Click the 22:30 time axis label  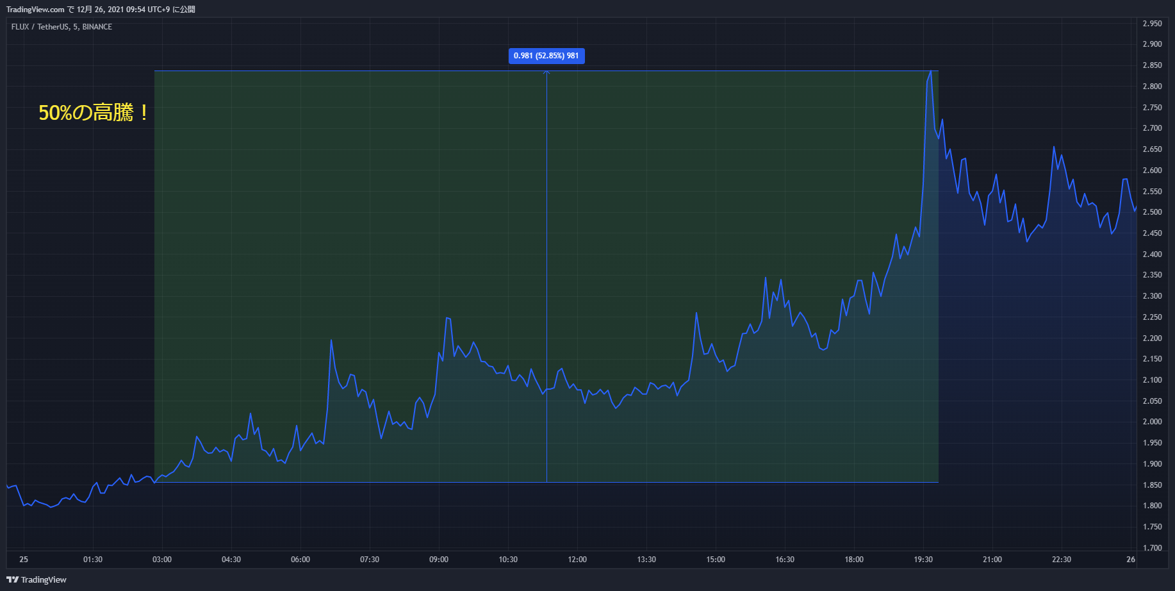pos(1062,560)
